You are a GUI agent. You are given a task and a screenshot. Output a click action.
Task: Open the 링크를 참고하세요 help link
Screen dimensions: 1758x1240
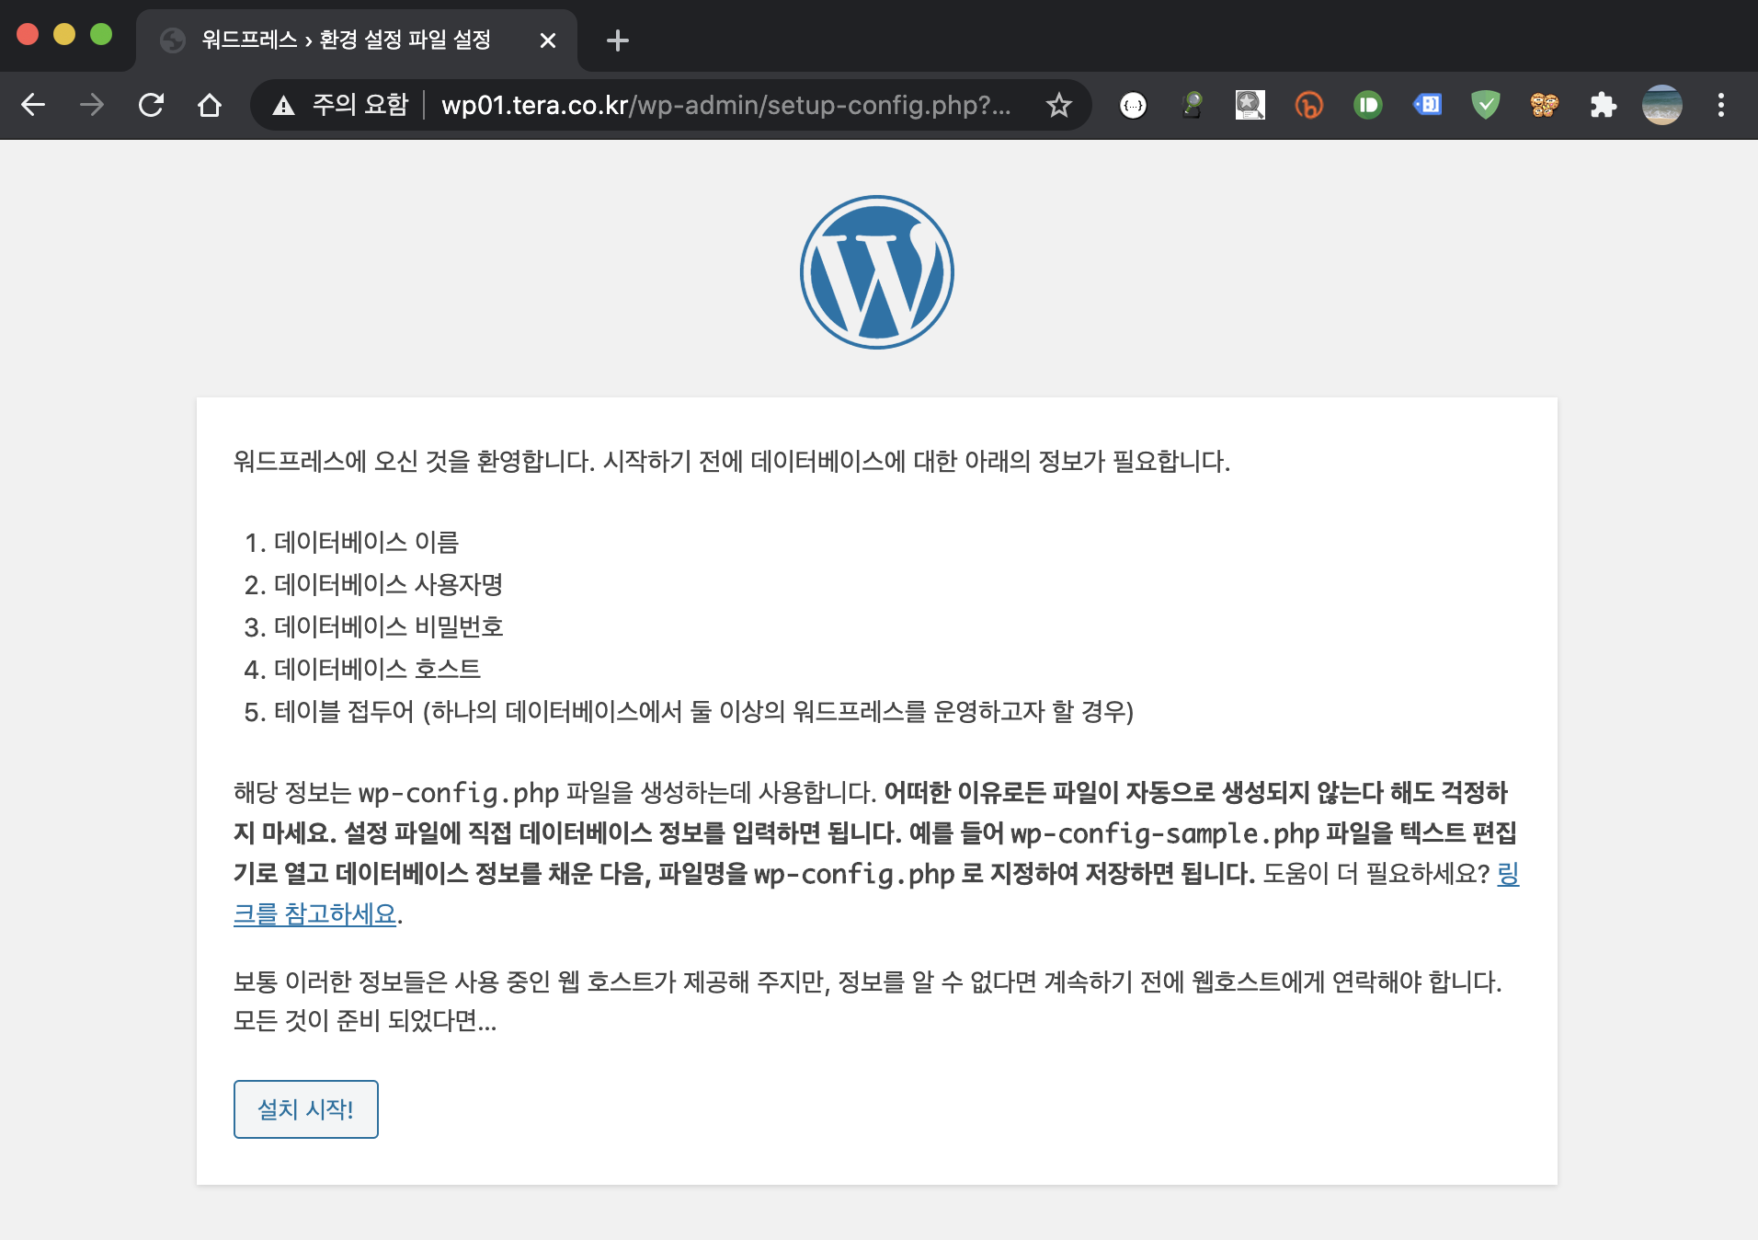(x=314, y=913)
